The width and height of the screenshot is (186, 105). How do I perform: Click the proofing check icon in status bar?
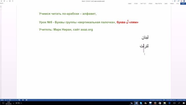pos(164,100)
